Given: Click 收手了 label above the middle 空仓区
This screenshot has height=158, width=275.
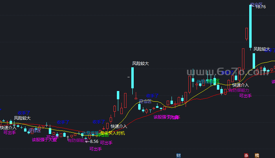Looking at the screenshot, I should click(x=152, y=96).
